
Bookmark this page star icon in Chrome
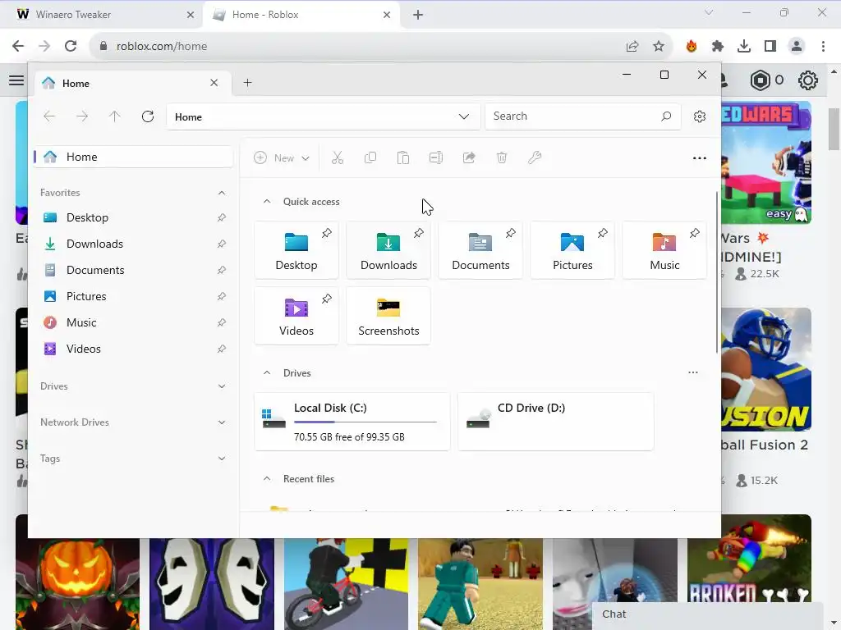[659, 46]
